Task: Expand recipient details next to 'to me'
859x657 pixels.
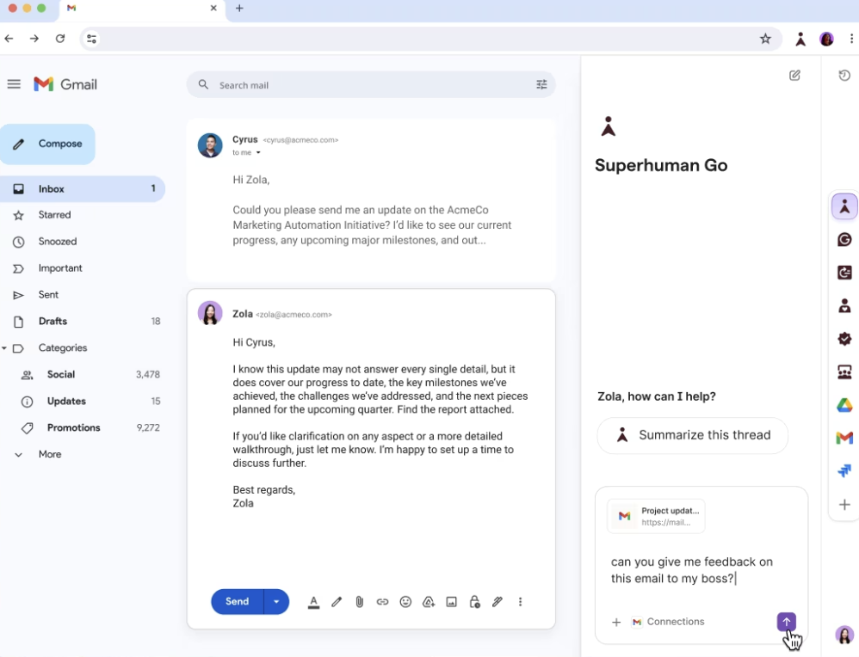Action: coord(258,153)
